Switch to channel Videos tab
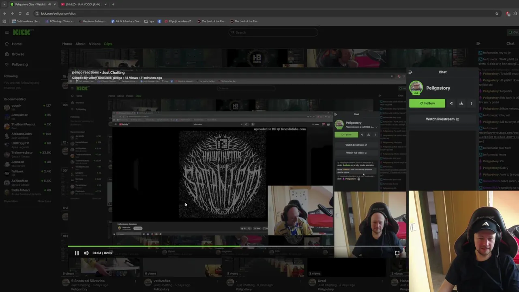Image resolution: width=519 pixels, height=292 pixels. (x=94, y=44)
